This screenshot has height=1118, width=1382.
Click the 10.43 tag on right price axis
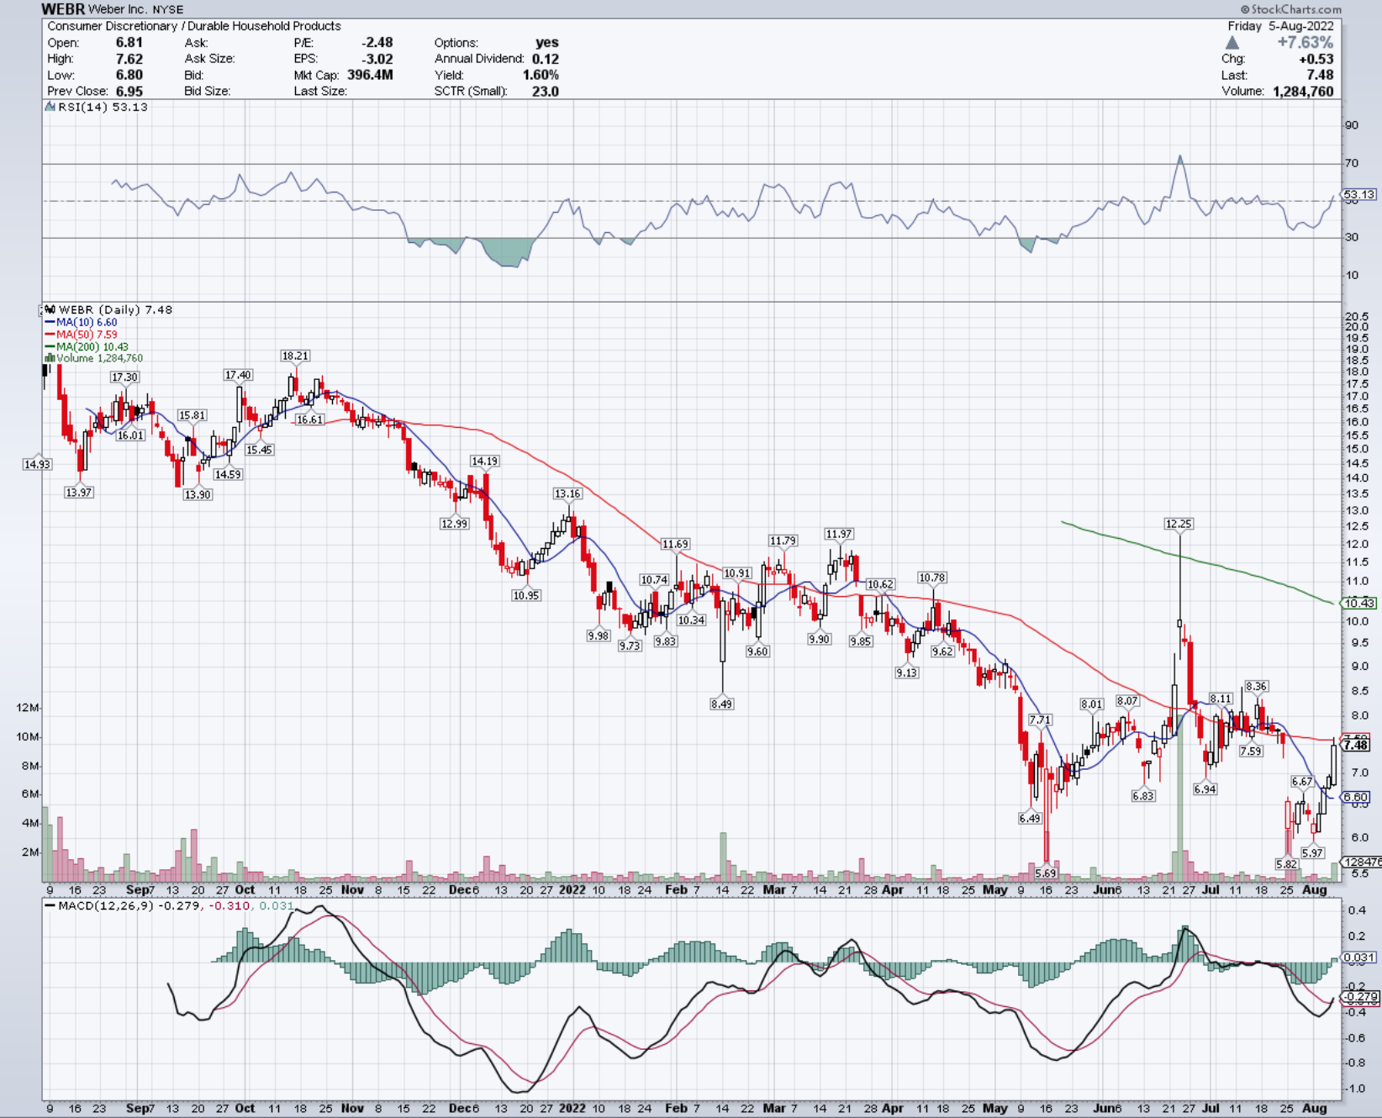pos(1359,603)
